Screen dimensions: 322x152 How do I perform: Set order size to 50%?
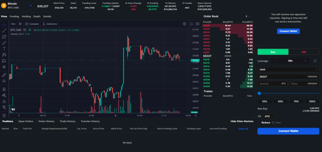coord(280,102)
